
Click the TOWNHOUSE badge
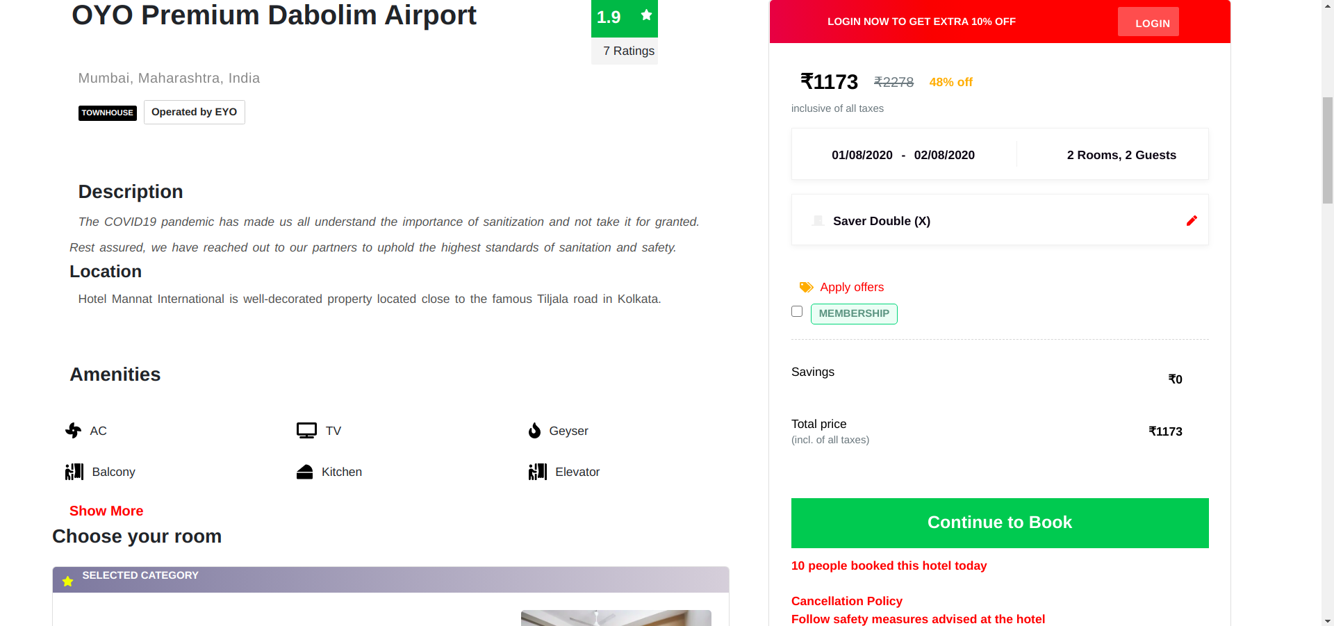pos(108,113)
